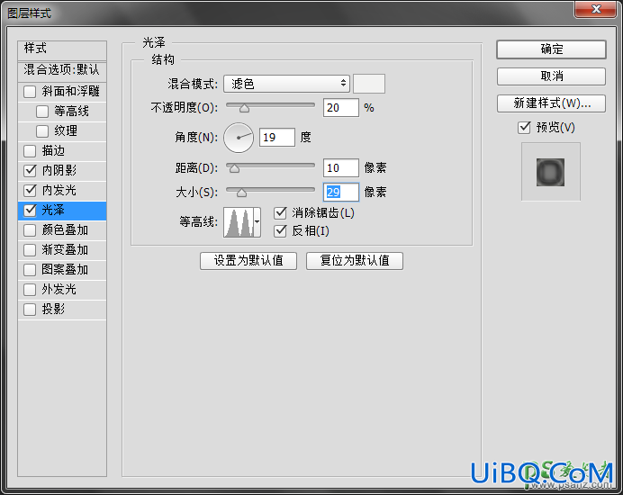Viewport: 623px width, 495px height.
Task: Select the 样式 header in the list
Action: (x=62, y=50)
